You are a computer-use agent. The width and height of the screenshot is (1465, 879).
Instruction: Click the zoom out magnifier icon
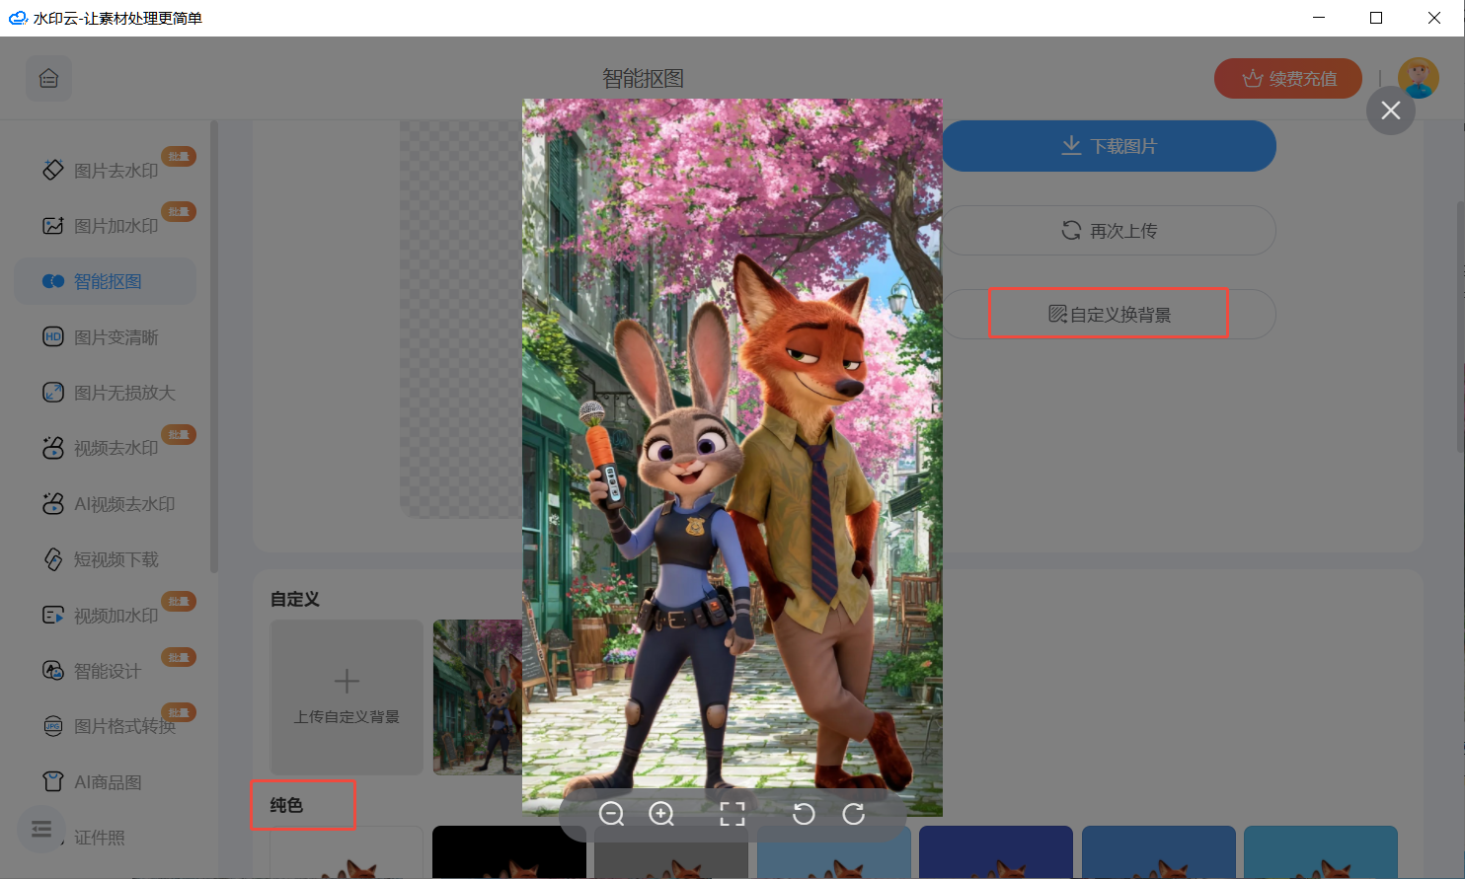tap(612, 814)
